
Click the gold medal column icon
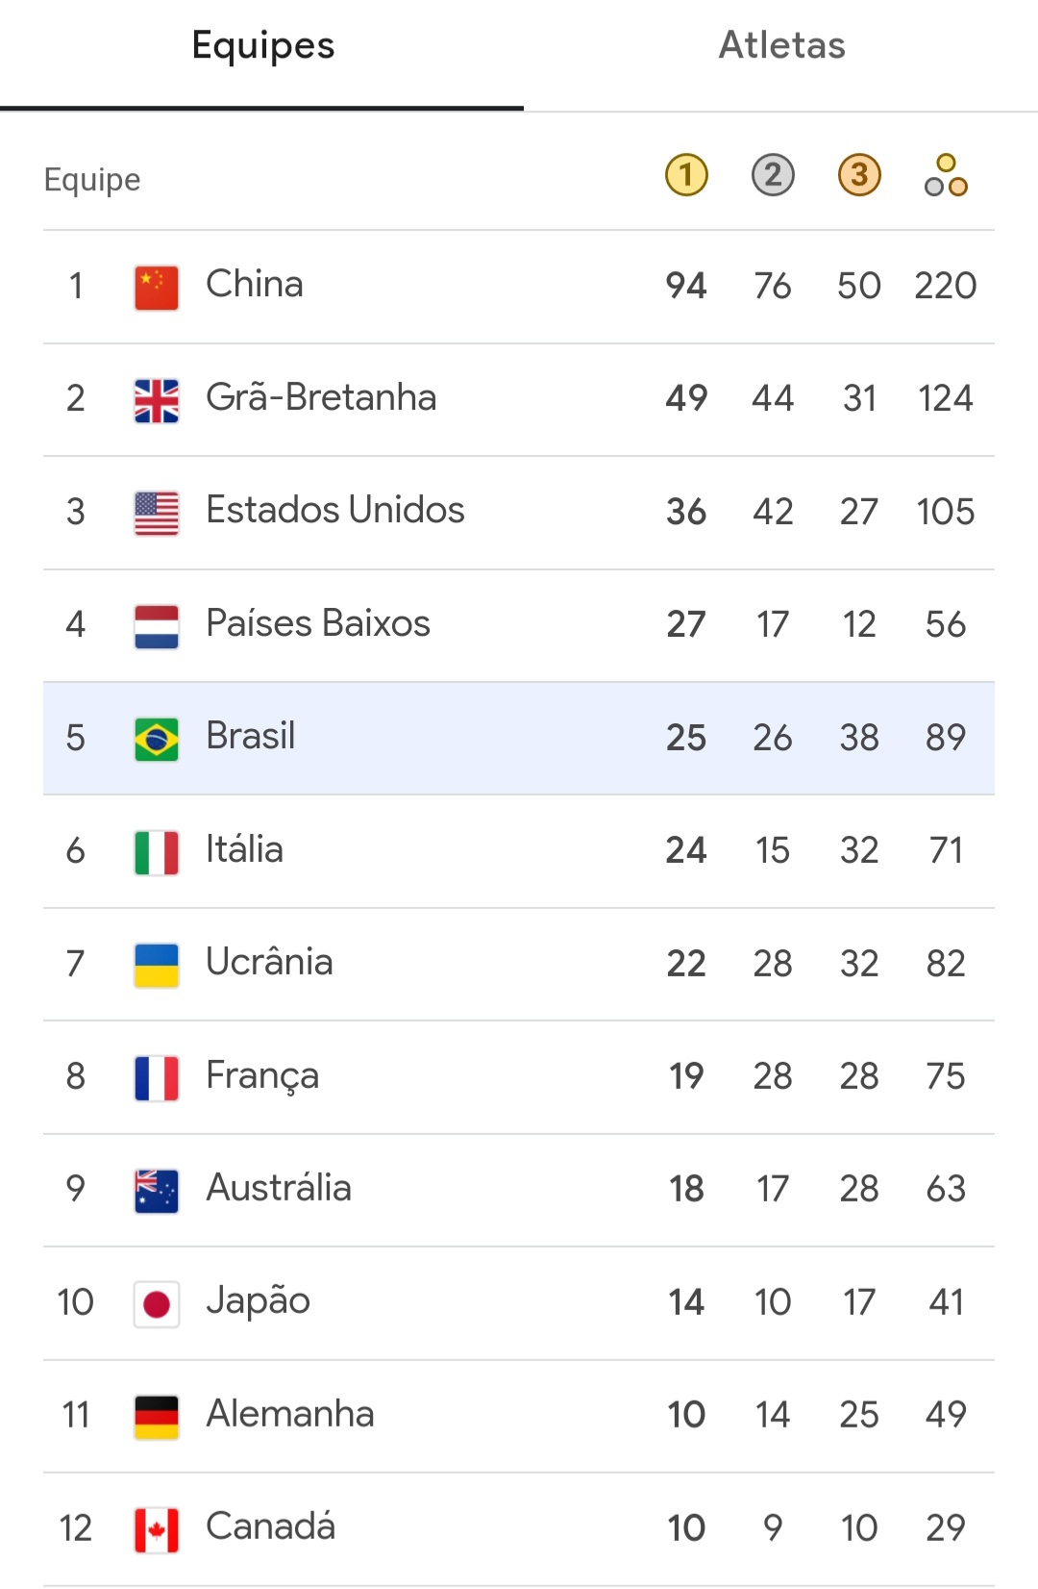pyautogui.click(x=686, y=175)
